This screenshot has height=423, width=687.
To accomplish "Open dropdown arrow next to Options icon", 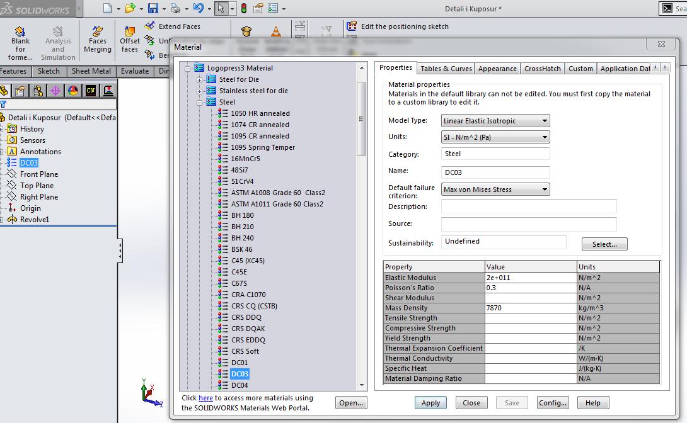I will 284,8.
